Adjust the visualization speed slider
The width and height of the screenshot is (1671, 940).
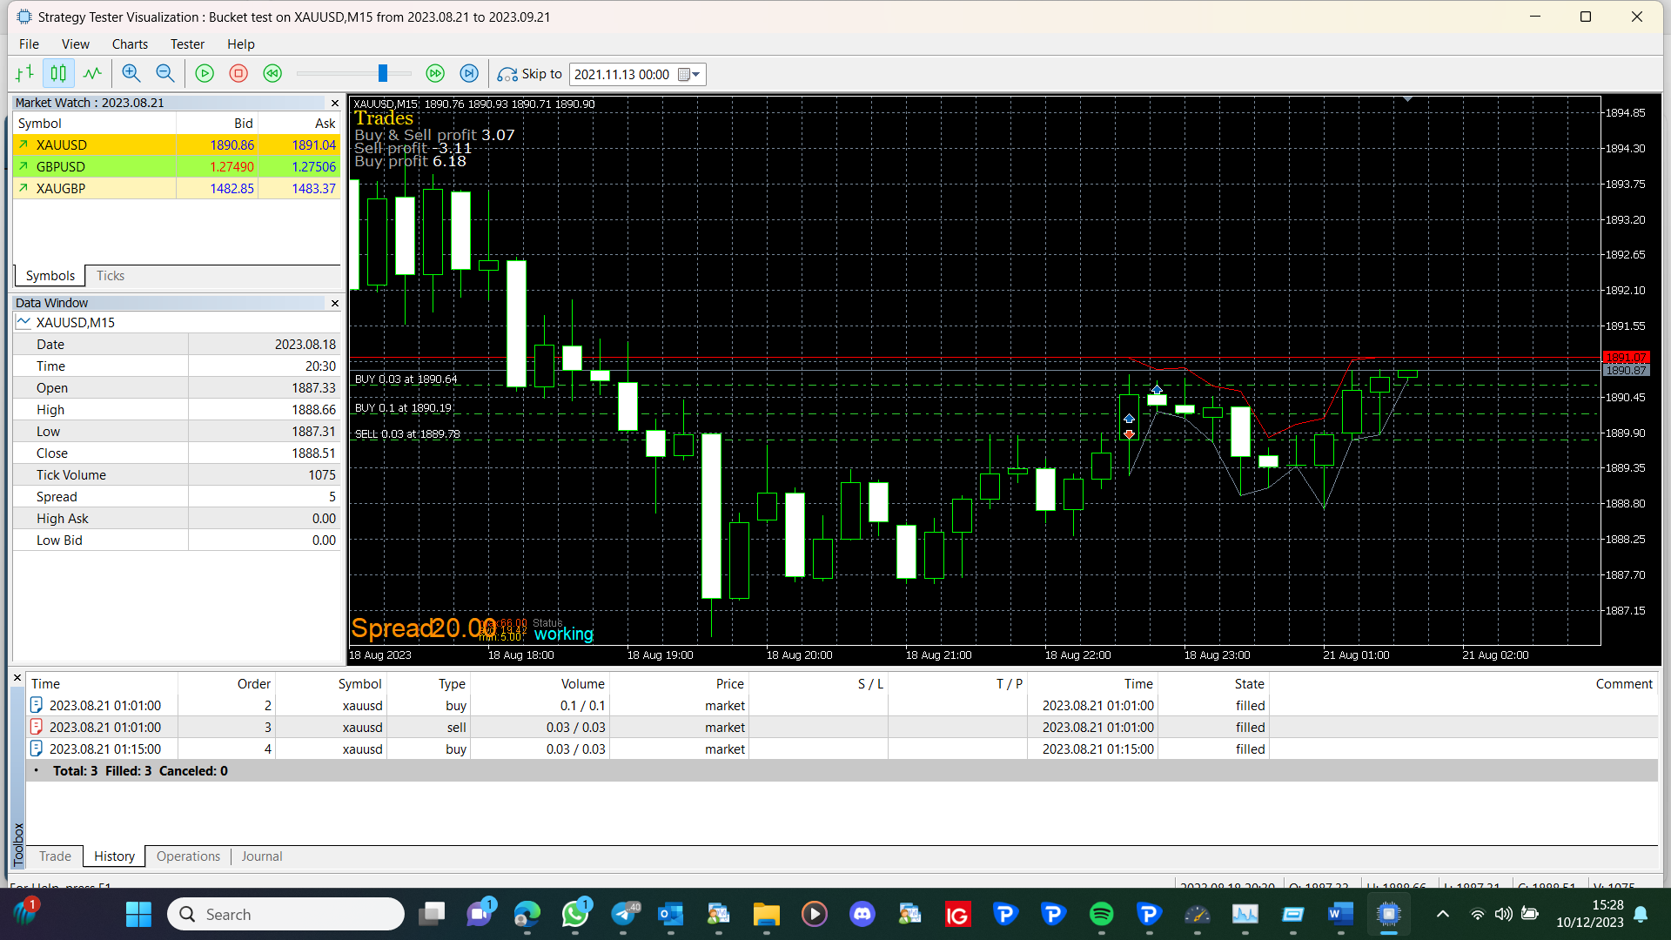382,74
